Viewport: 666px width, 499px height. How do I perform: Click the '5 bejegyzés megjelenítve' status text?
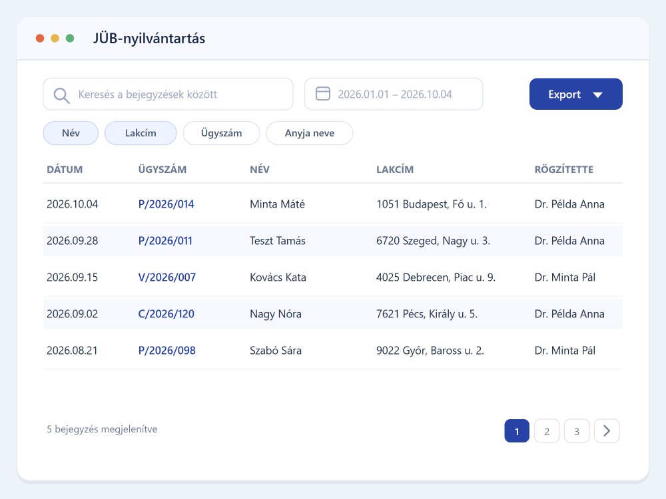pos(102,429)
